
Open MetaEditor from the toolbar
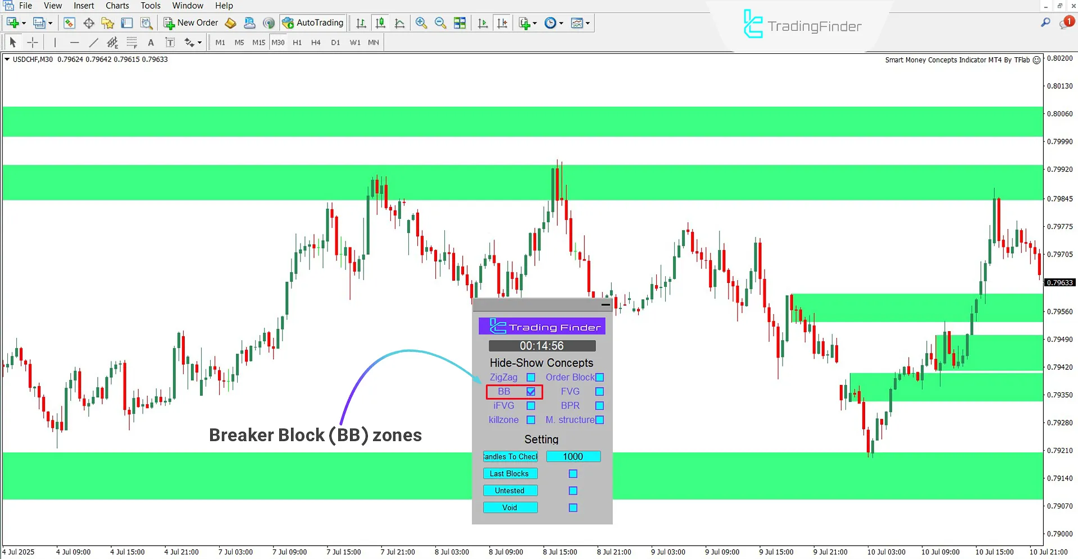[x=230, y=23]
